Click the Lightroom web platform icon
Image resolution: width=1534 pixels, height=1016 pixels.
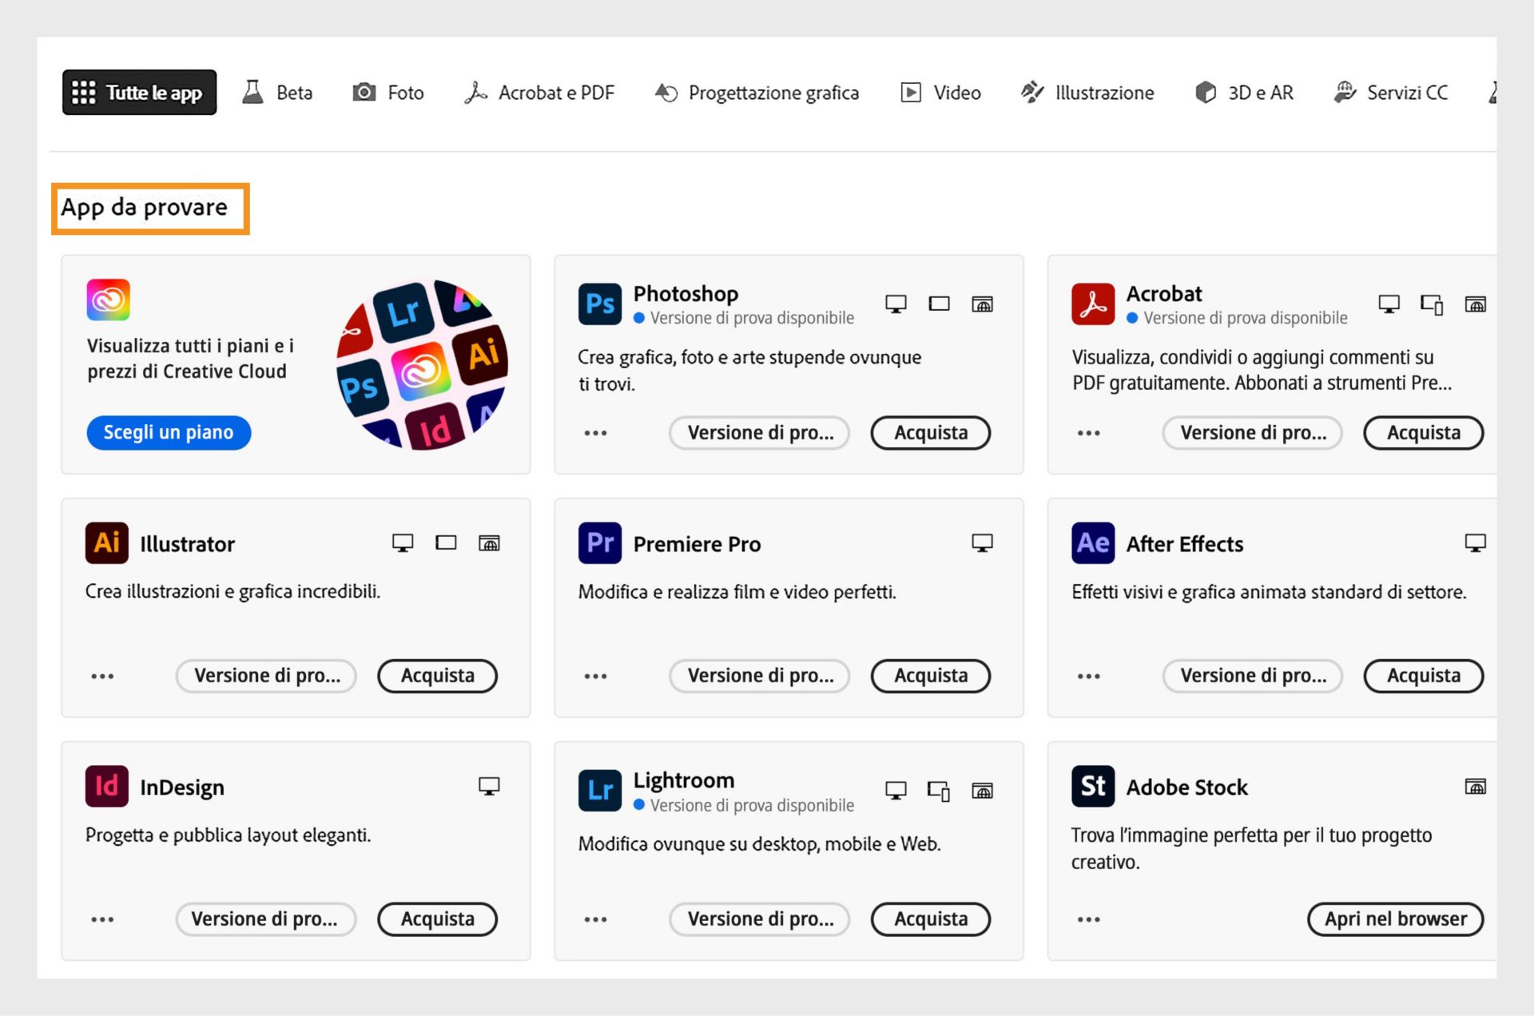click(982, 791)
